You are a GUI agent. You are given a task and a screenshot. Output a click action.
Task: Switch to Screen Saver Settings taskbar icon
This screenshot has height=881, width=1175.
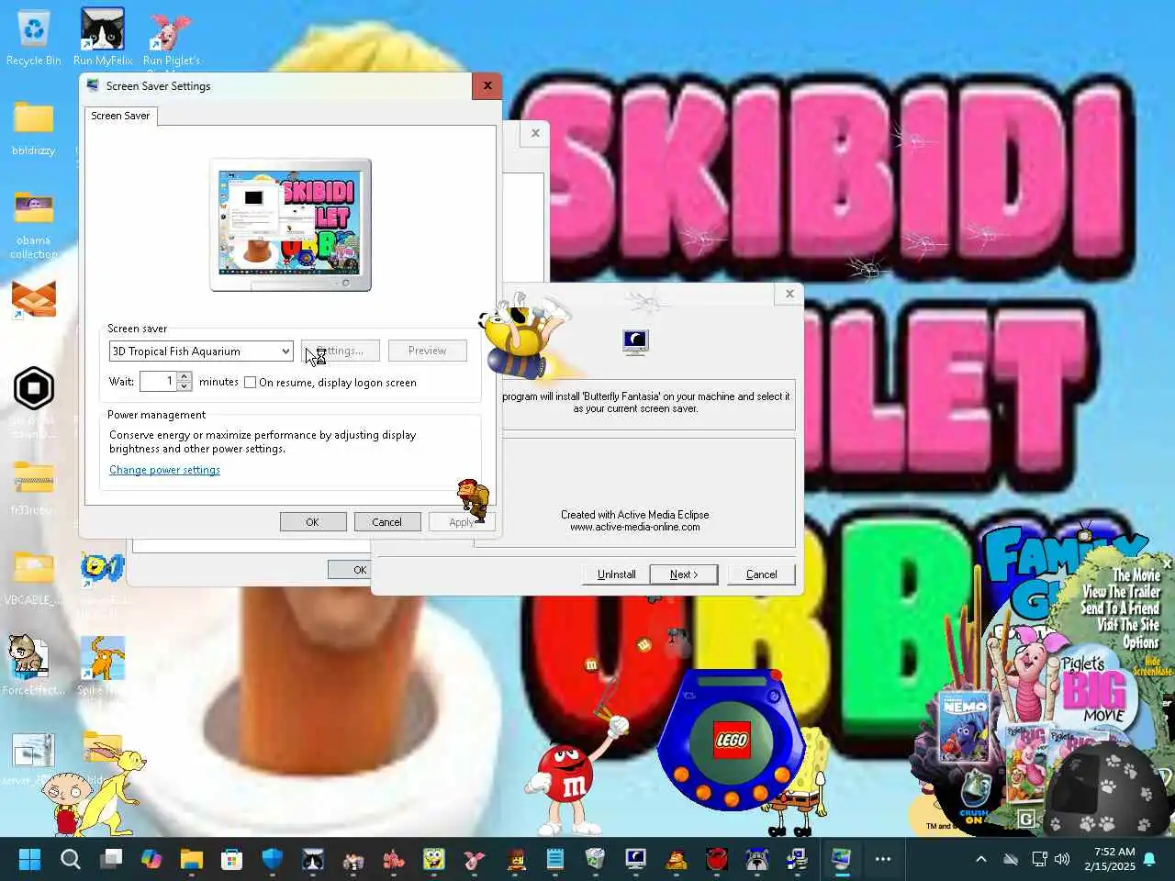point(841,859)
